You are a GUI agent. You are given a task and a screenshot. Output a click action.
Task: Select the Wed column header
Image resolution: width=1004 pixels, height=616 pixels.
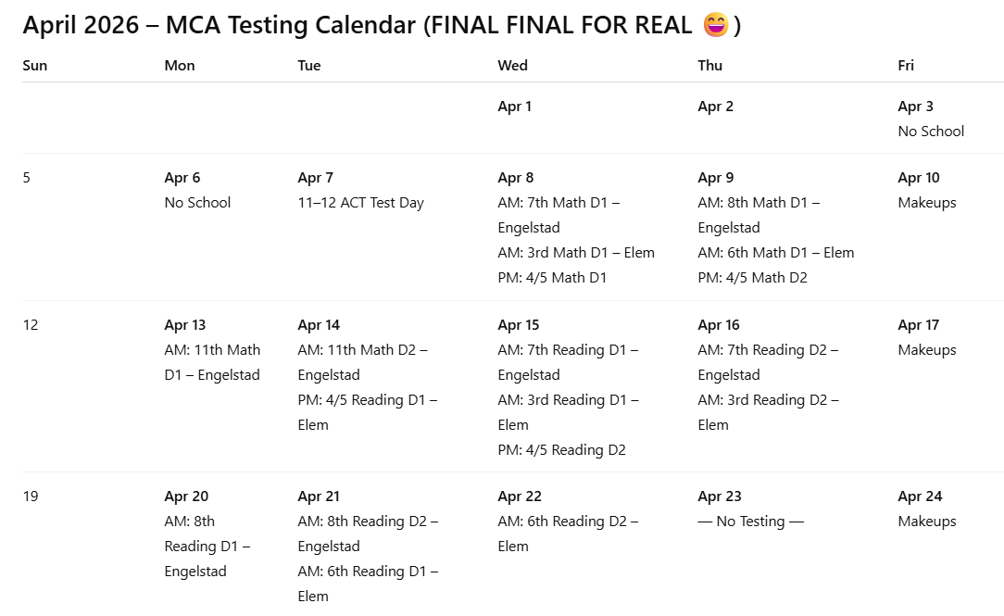coord(512,65)
